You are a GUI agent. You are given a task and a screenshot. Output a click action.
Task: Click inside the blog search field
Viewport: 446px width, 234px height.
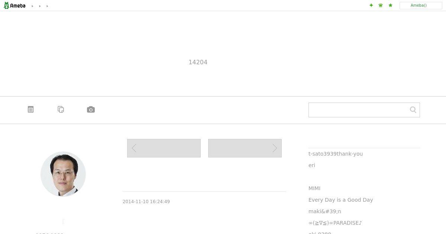pos(359,110)
